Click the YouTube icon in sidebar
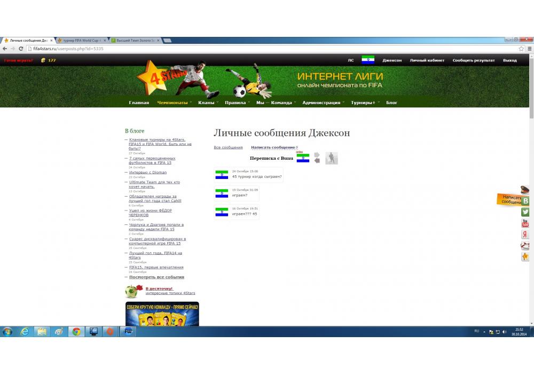Screen dimensions: 534x374 pyautogui.click(x=525, y=223)
